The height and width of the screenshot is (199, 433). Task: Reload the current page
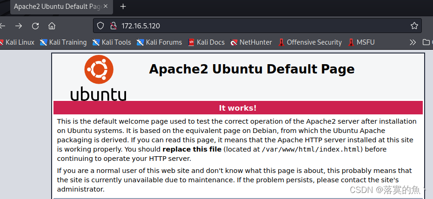(x=35, y=26)
